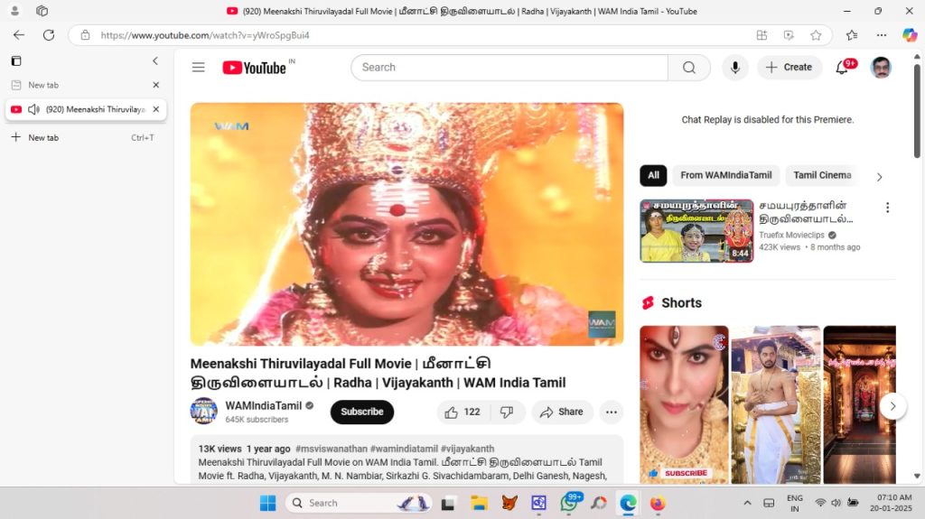Go back with browser back arrow

19,35
